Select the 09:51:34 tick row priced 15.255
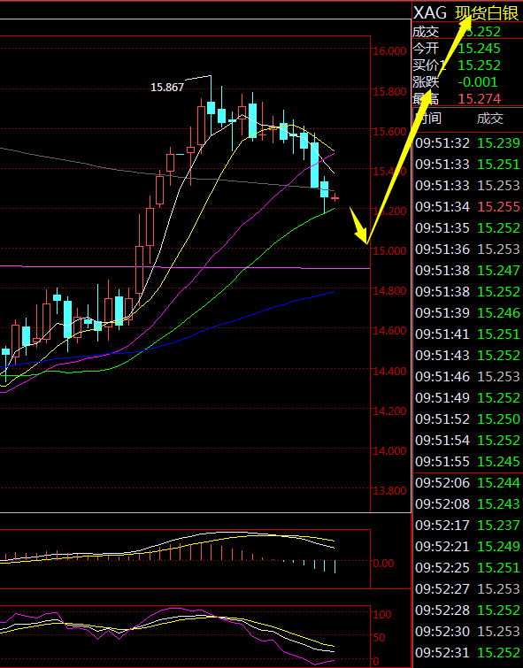Image resolution: width=523 pixels, height=668 pixels. point(467,207)
